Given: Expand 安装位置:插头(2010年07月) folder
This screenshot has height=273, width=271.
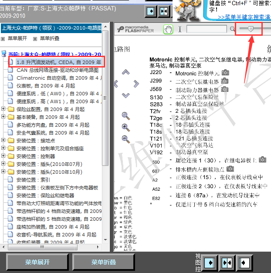Looking at the screenshot, I should [3, 163].
